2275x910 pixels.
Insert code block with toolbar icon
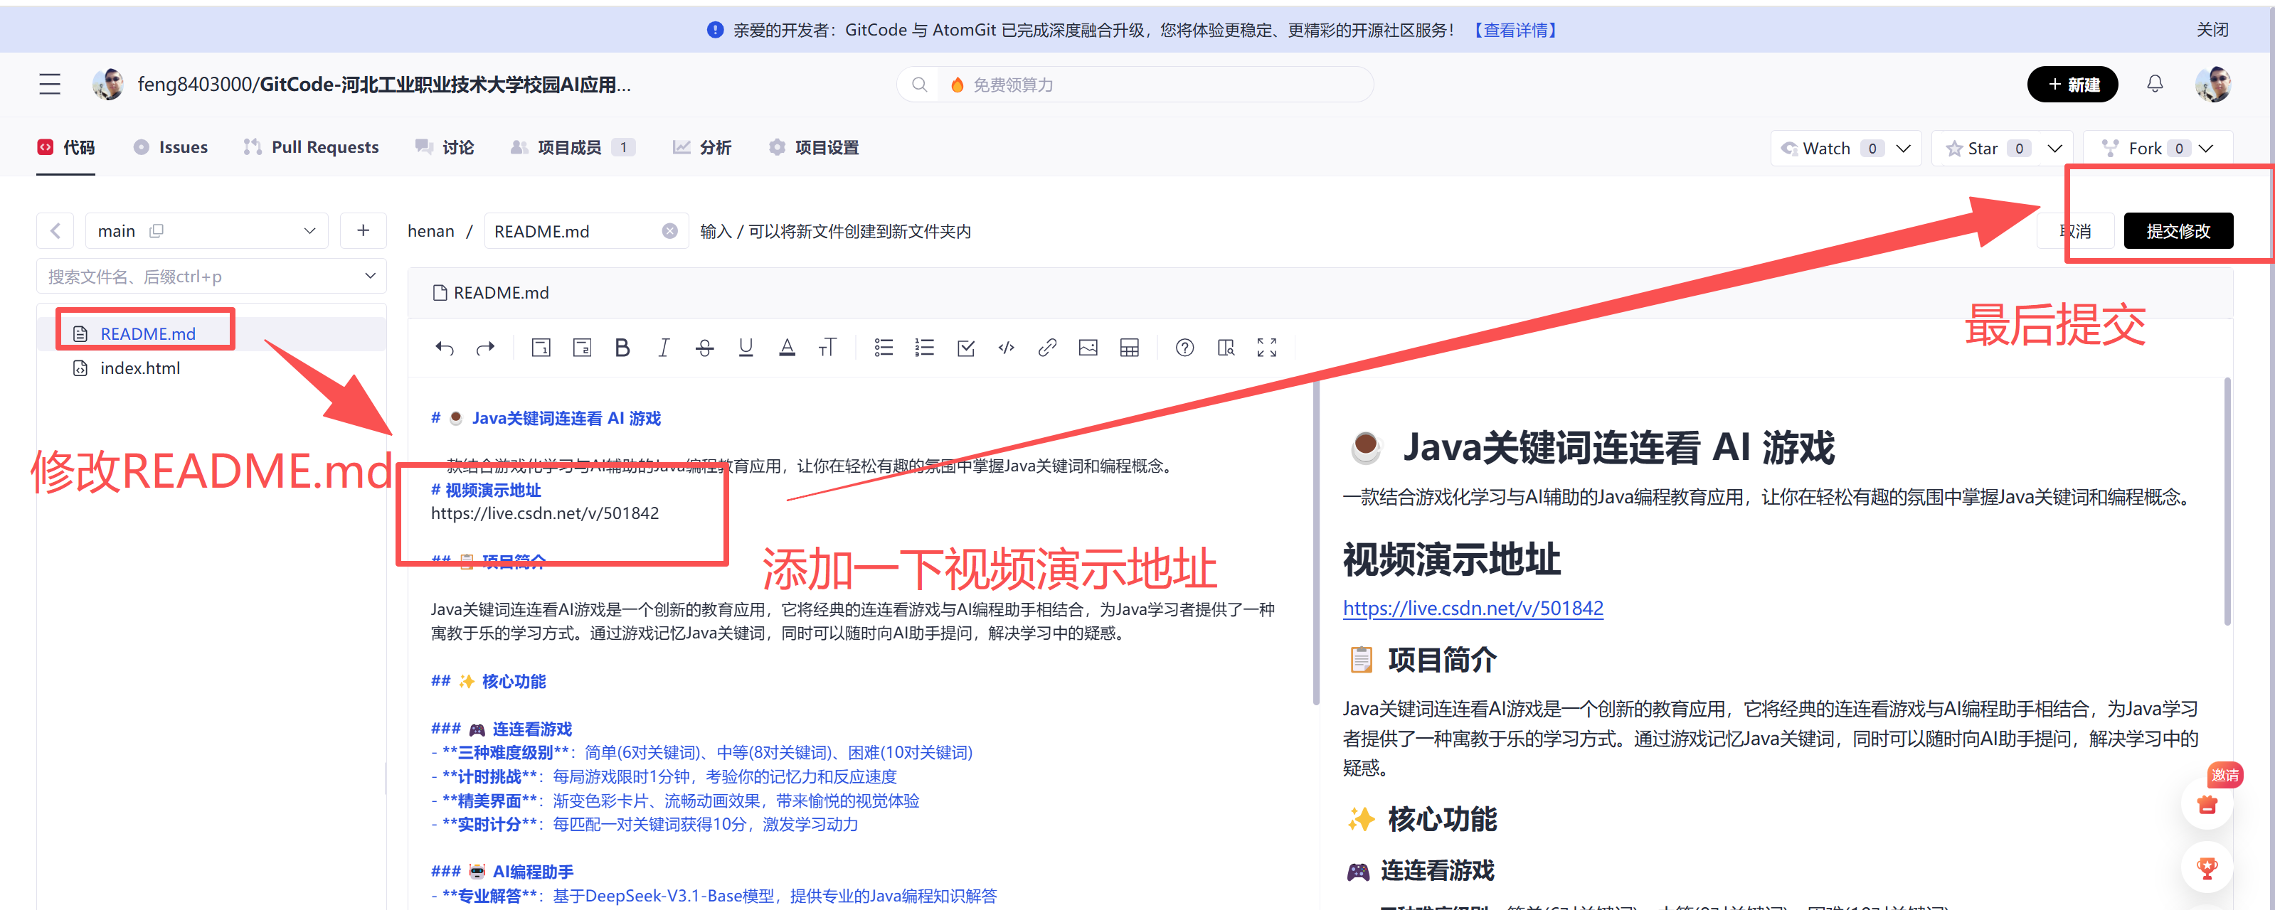pyautogui.click(x=1006, y=348)
